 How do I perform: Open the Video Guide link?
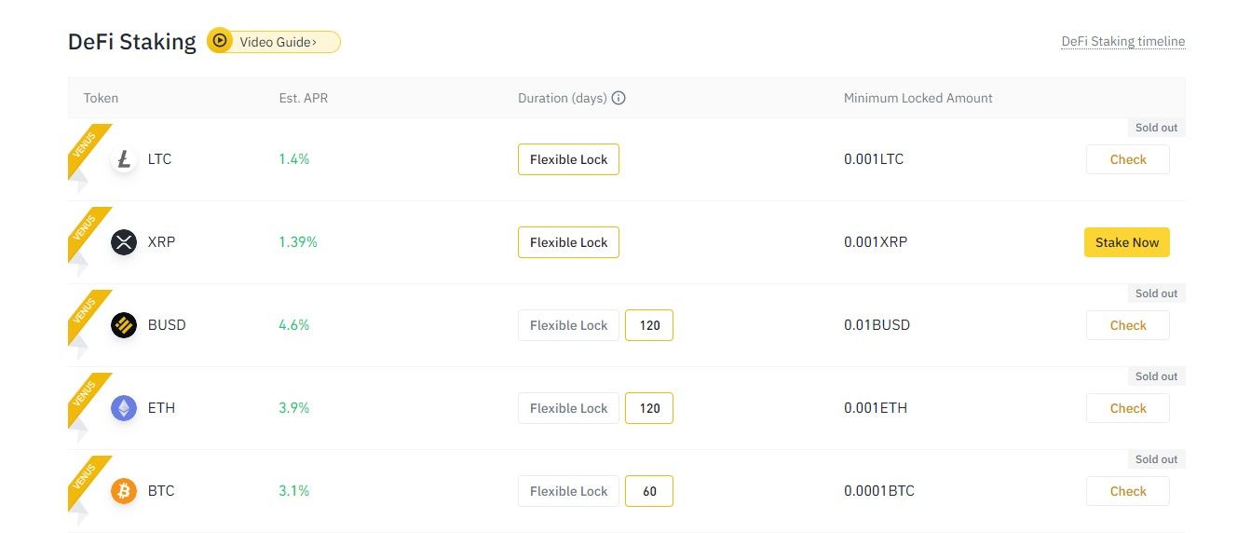coord(279,42)
